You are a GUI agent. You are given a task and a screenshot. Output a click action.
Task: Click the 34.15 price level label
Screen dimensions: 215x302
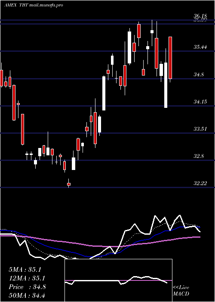200,101
